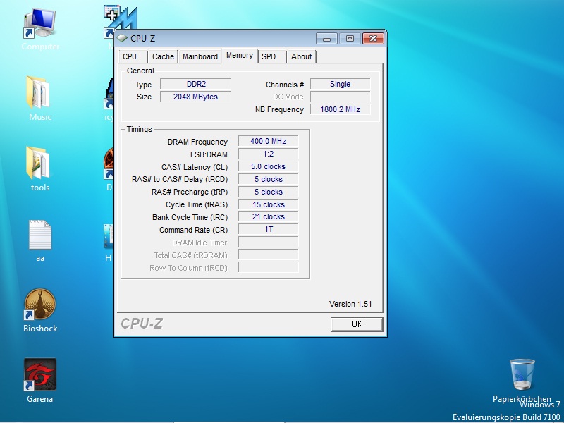This screenshot has width=564, height=423.
Task: Click the empty Row To Column (tRCD) field
Action: (269, 267)
